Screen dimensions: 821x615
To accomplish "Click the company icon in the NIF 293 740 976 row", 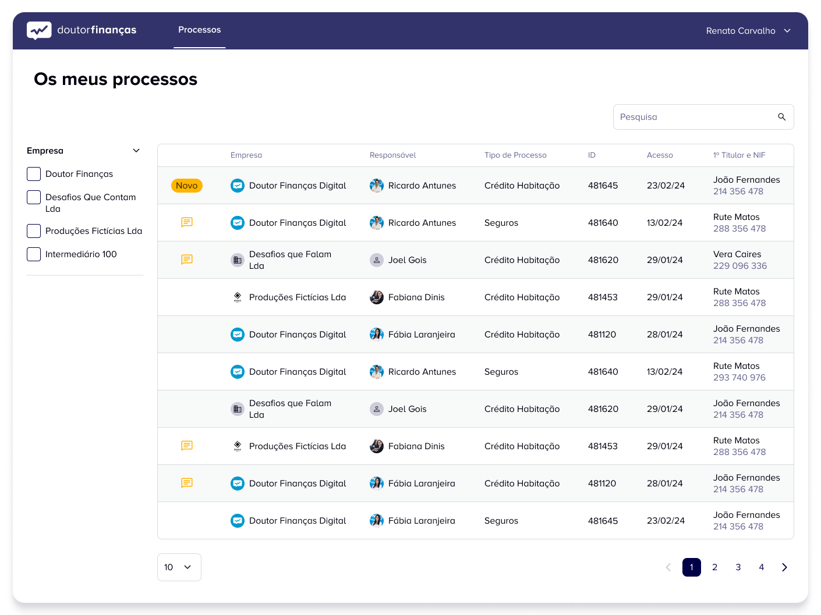I will (x=238, y=372).
